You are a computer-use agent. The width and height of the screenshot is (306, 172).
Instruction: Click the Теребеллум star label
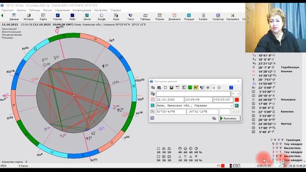[x=290, y=67]
